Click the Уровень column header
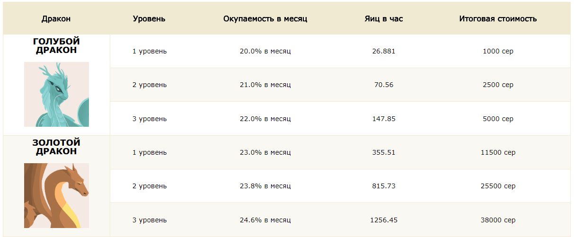 (149, 19)
